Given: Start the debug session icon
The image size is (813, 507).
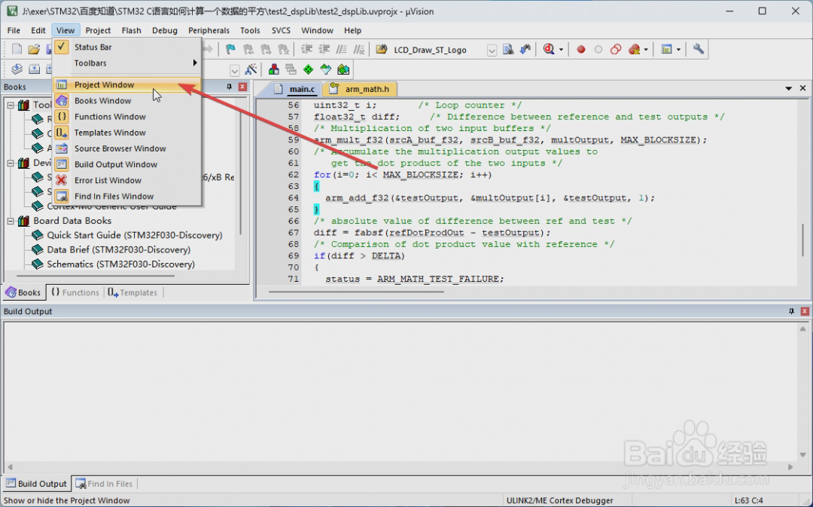Looking at the screenshot, I should 549,49.
